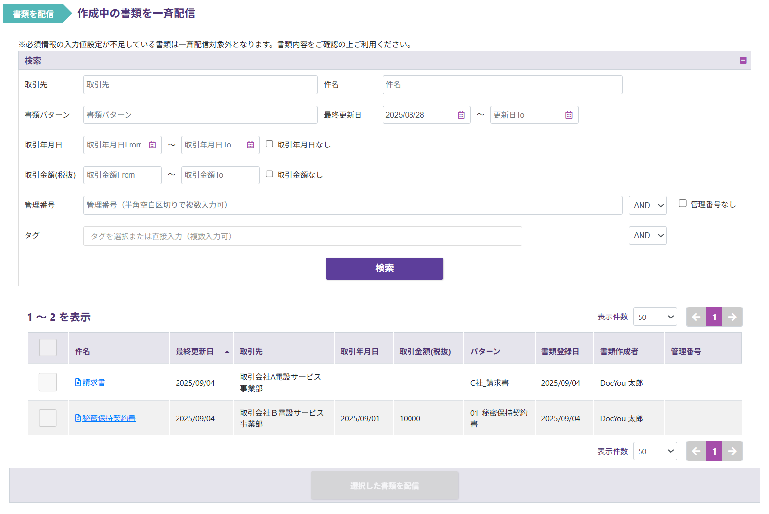This screenshot has width=769, height=514.
Task: Open calendar for 取引年月日To field
Action: tap(250, 145)
